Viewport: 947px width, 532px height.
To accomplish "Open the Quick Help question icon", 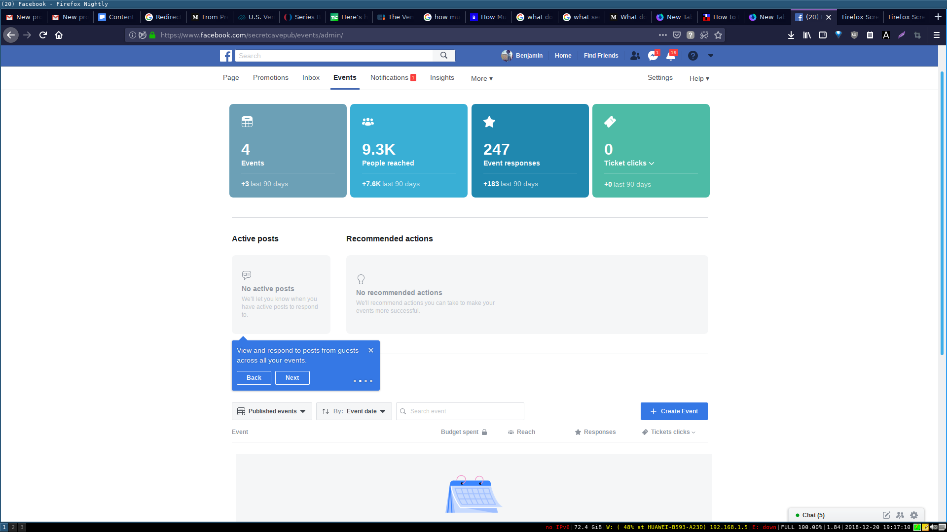I will (x=693, y=56).
